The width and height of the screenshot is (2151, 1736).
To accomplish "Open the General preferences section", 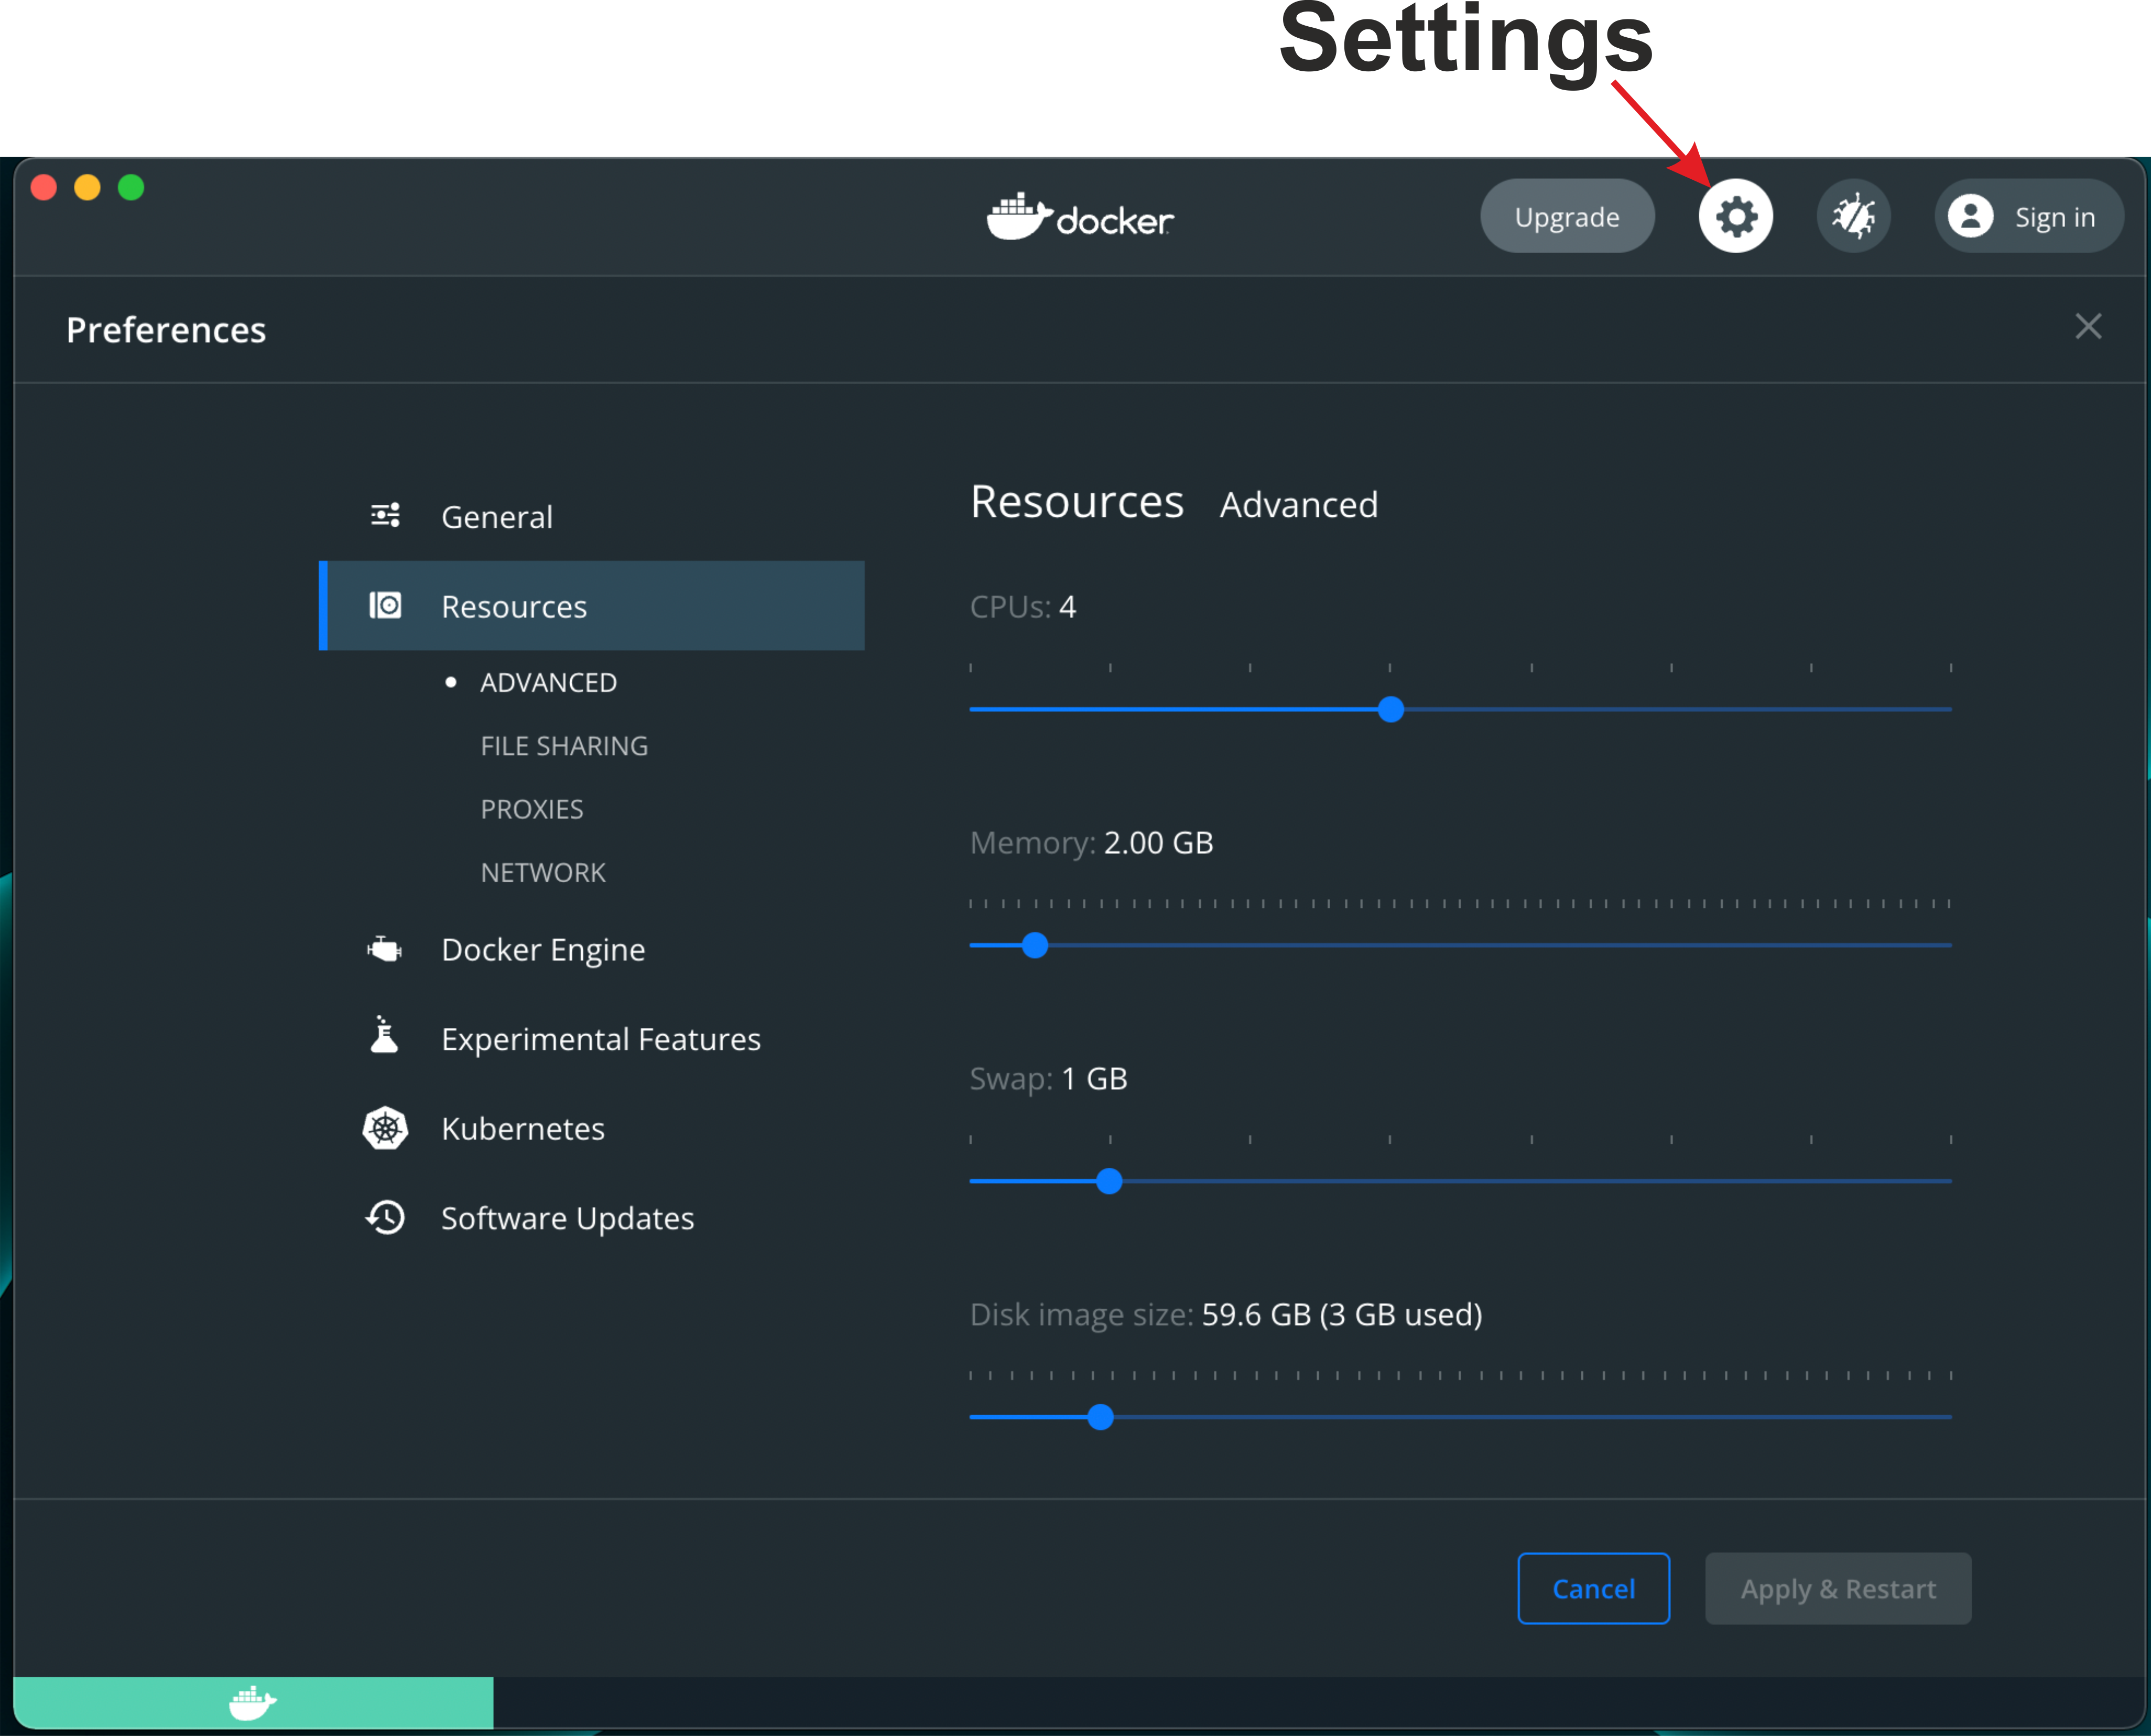I will click(592, 516).
